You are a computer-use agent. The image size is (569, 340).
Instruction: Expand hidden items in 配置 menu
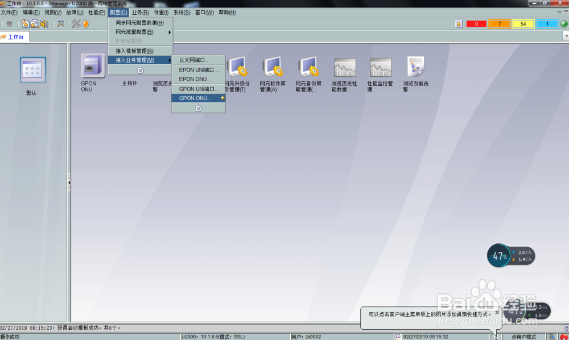click(140, 71)
